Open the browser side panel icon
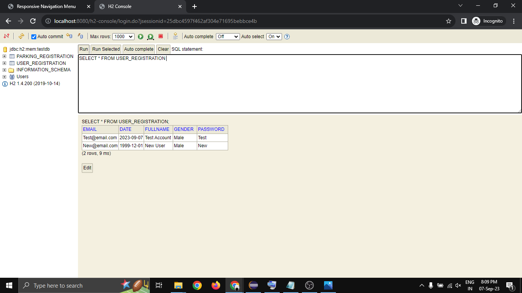The image size is (522, 293). click(464, 21)
